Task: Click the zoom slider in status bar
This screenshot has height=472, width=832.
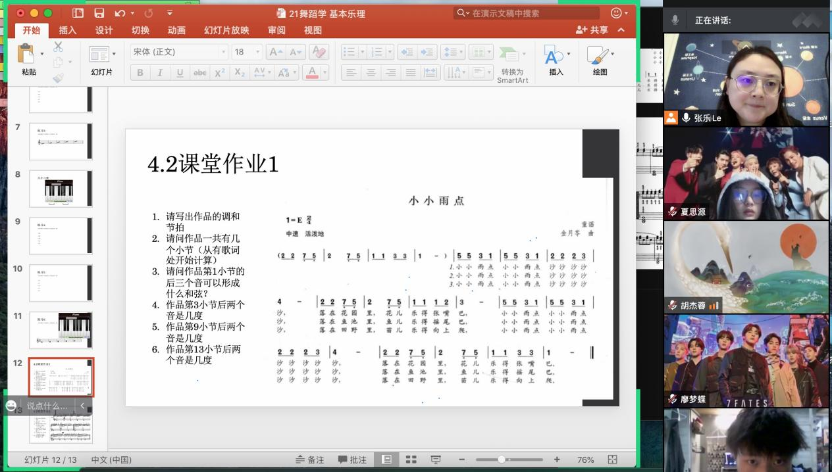Action: point(502,460)
